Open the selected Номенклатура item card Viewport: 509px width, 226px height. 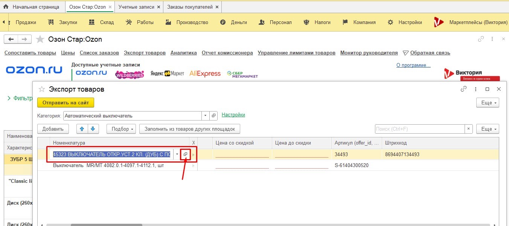click(185, 154)
